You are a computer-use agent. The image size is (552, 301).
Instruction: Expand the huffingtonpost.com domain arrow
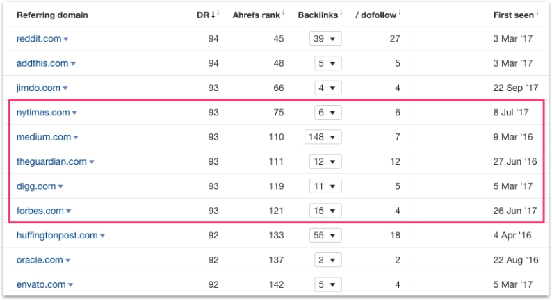pyautogui.click(x=102, y=236)
